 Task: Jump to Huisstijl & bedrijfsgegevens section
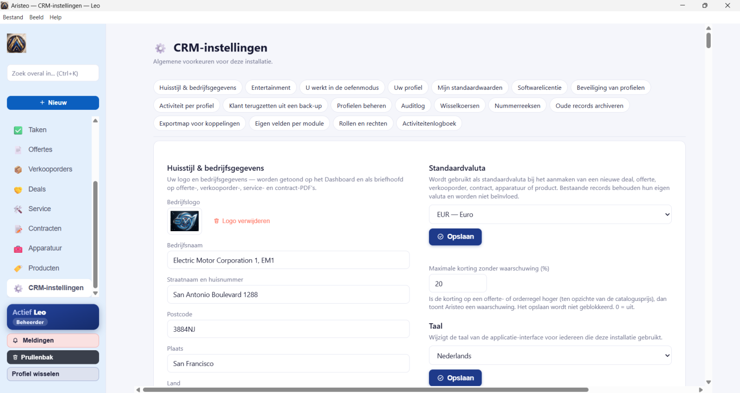tap(198, 88)
